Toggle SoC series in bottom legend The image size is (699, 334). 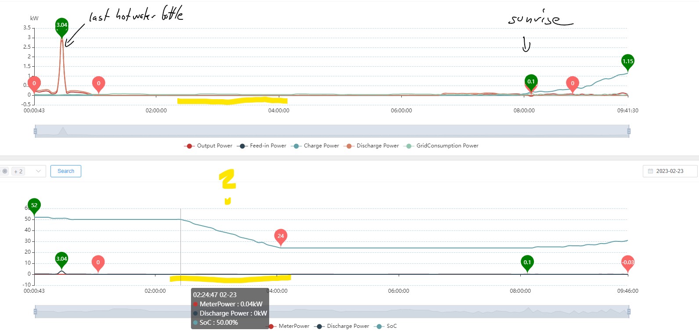click(386, 326)
